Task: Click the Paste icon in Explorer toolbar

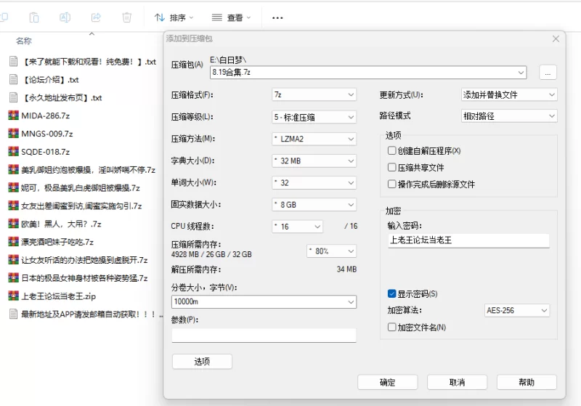Action: (x=34, y=17)
